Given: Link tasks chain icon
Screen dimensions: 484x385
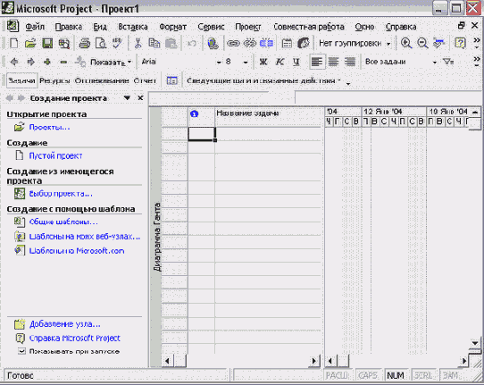Looking at the screenshot, I should tap(233, 43).
